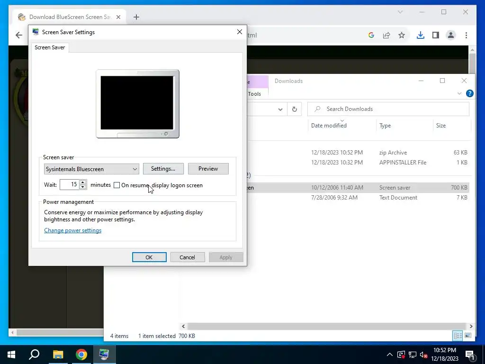The height and width of the screenshot is (364, 485).
Task: Enable On resume, display logon screen
Action: [x=117, y=185]
